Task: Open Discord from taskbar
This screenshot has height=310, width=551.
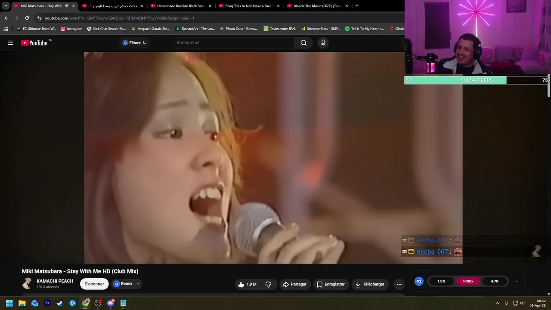Action: (111, 303)
